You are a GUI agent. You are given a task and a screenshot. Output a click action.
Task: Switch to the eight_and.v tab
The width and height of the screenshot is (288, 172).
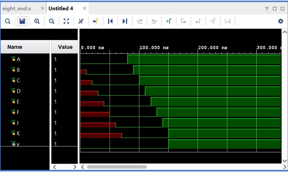click(17, 9)
